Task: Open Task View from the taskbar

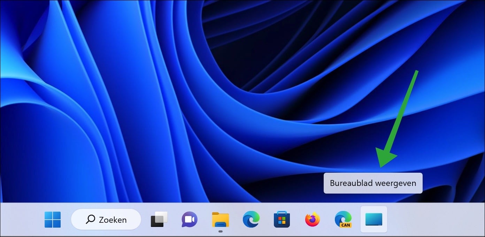Action: point(159,220)
